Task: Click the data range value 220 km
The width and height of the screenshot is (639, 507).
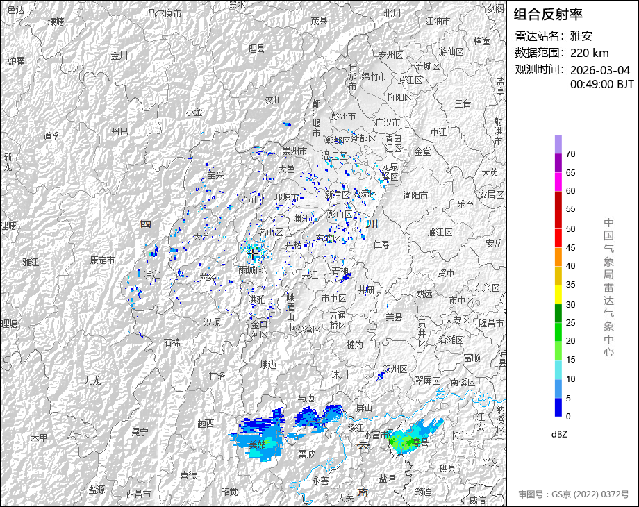Action: [589, 53]
